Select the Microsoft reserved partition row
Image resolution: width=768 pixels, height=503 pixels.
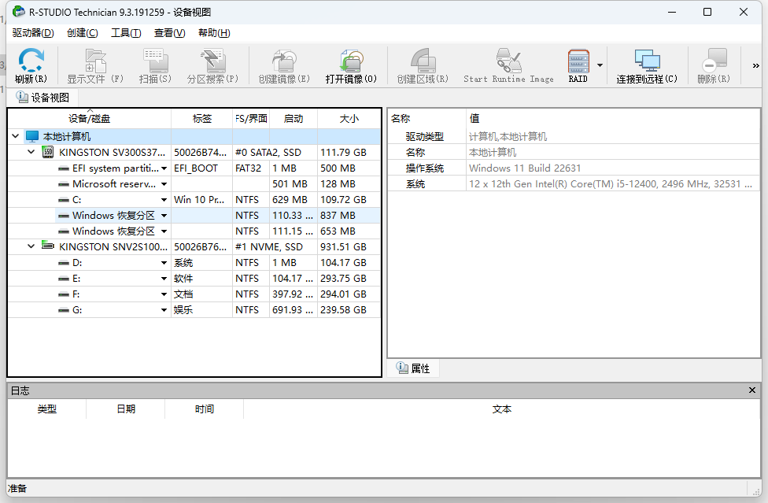(x=194, y=184)
